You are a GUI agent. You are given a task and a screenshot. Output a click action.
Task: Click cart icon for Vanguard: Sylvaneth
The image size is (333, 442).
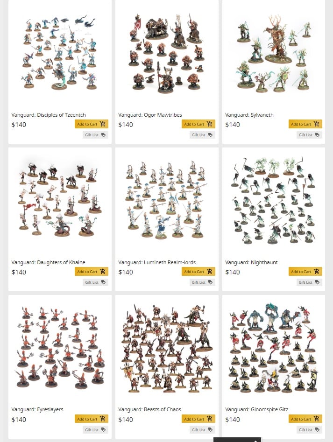[316, 124]
